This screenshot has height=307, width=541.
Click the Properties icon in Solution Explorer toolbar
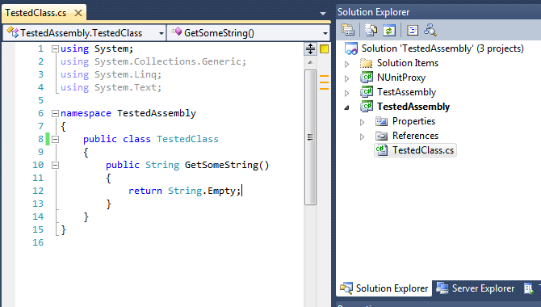(348, 31)
